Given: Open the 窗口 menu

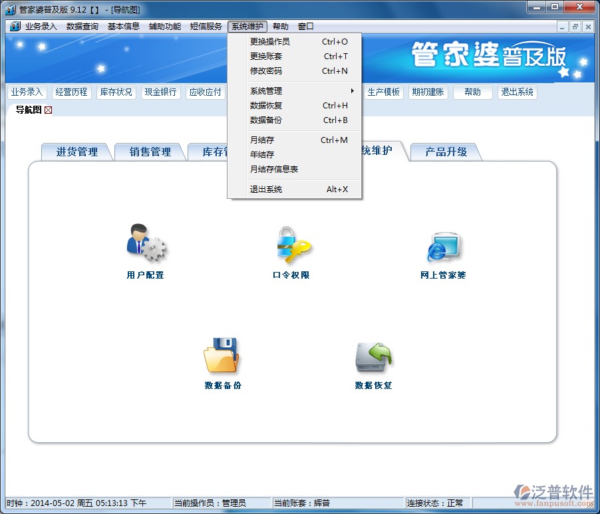Looking at the screenshot, I should click(x=306, y=27).
